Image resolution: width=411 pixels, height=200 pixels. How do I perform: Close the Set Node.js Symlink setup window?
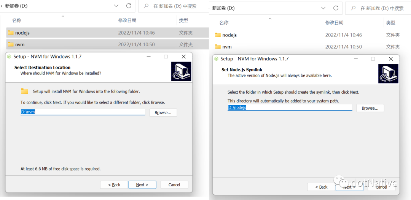pos(391,59)
